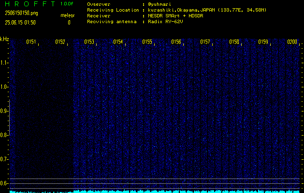Click the gray vertical range bar on the left axis
This screenshot has width=304, height=193.
(x=9, y=117)
